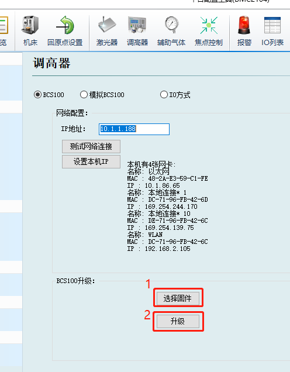Click the 测试网络连接 button
Viewport: 290px width, 372px height.
tap(91, 146)
